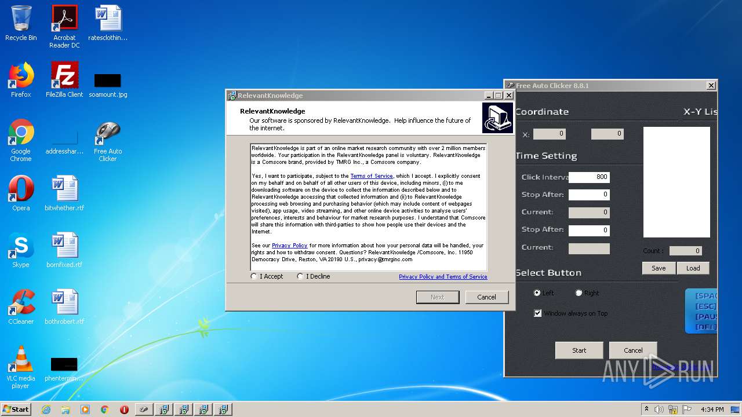Screen dimensions: 742x417
Task: Click Cancel in RelevantKnowledge dialog
Action: 486,297
